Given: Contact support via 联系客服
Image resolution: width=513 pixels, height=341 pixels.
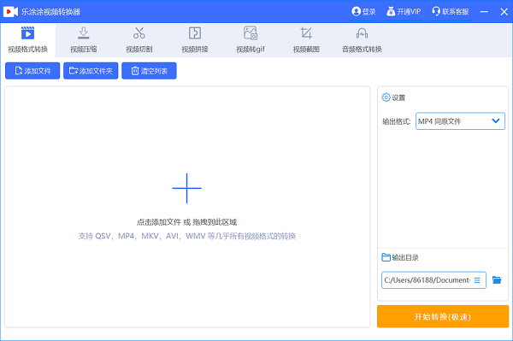Looking at the screenshot, I should [451, 12].
